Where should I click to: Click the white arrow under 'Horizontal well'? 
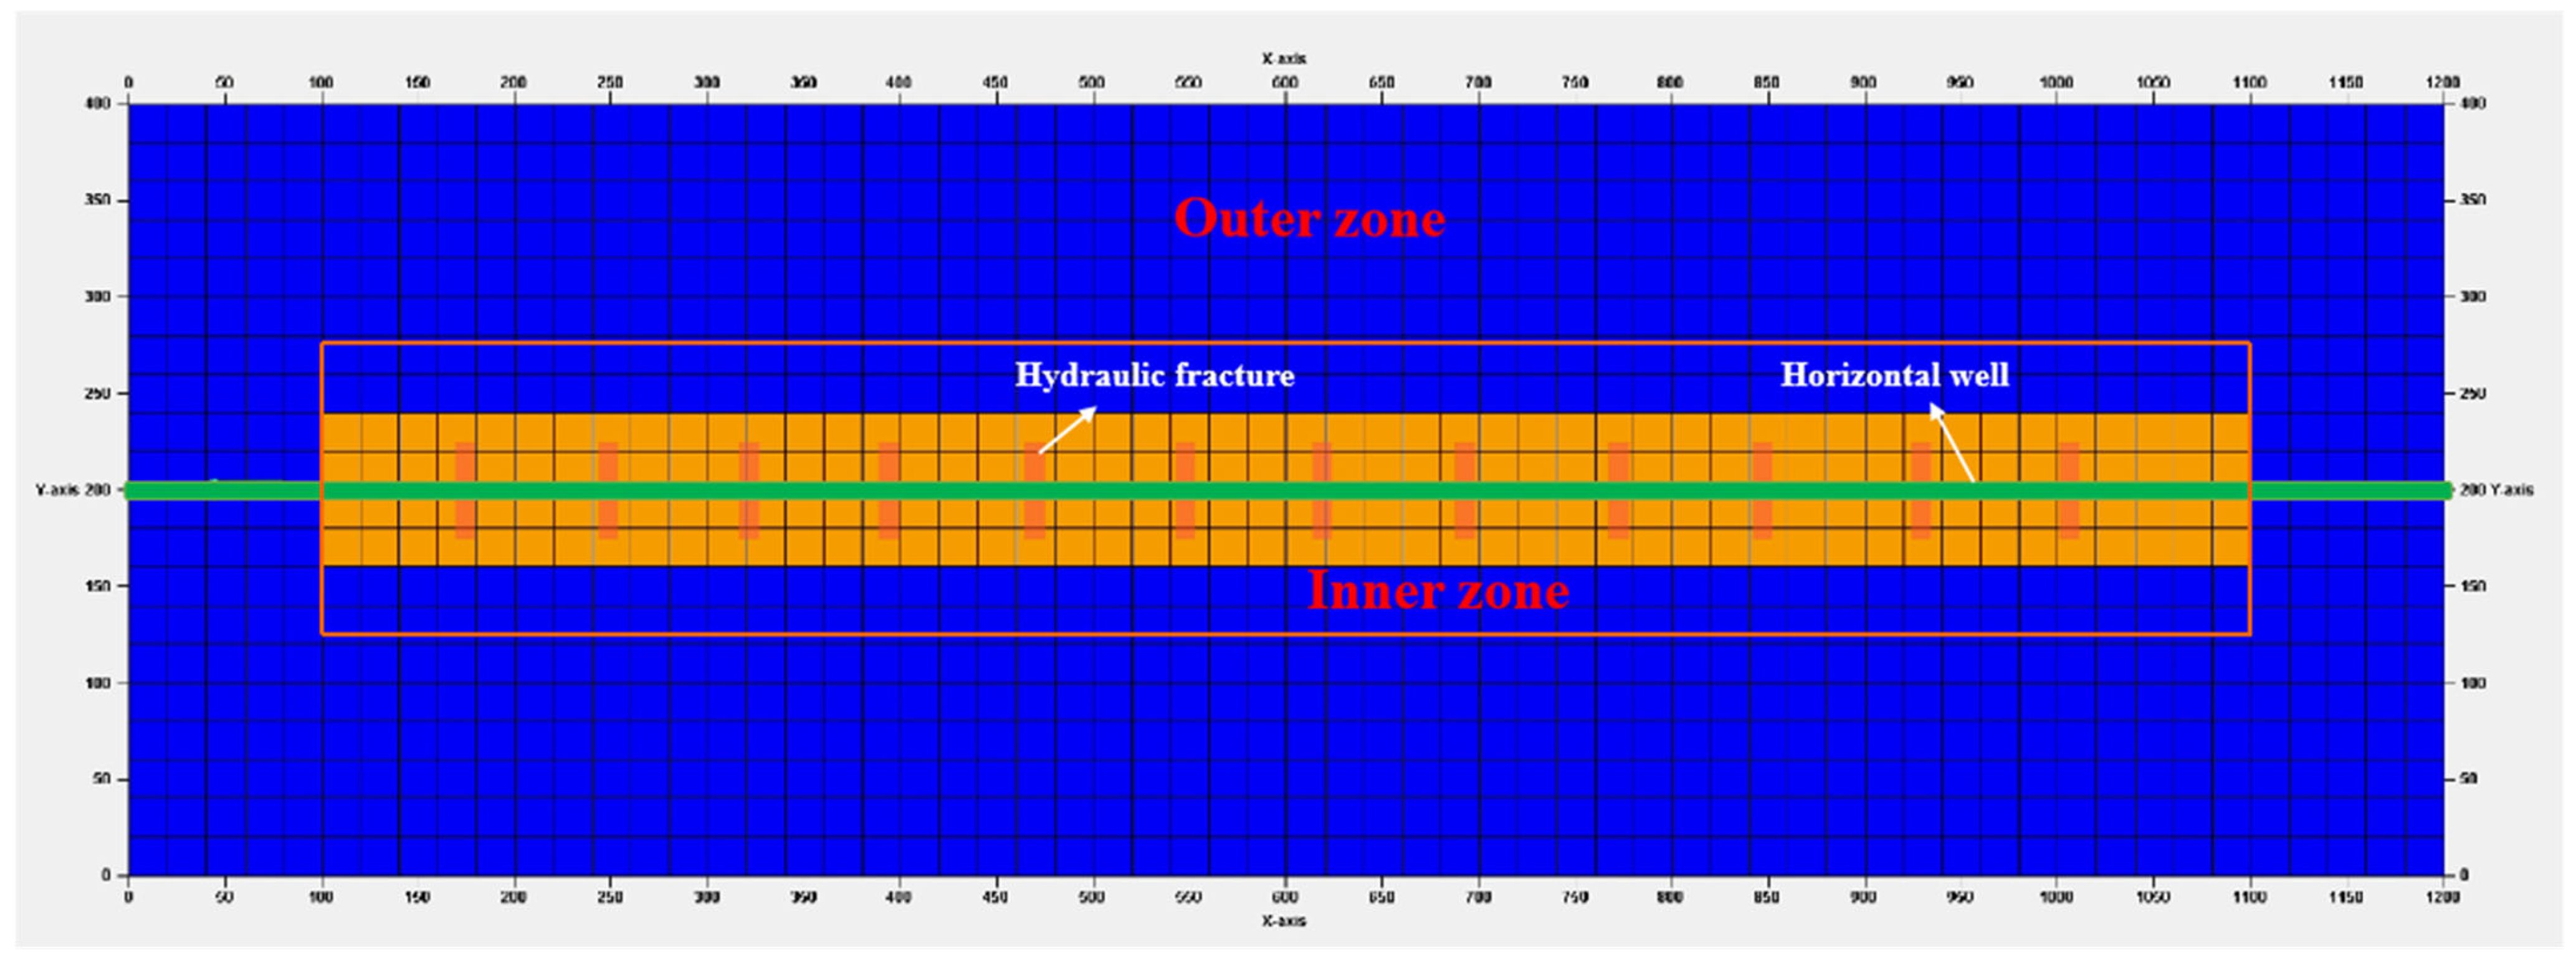(x=1952, y=443)
